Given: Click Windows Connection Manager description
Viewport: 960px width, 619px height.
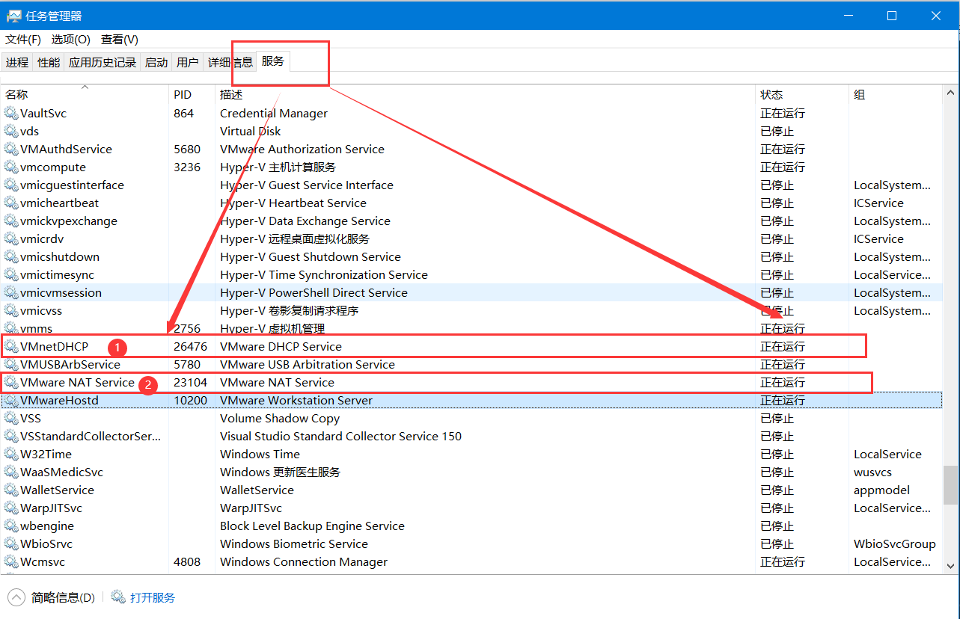Looking at the screenshot, I should click(x=304, y=562).
